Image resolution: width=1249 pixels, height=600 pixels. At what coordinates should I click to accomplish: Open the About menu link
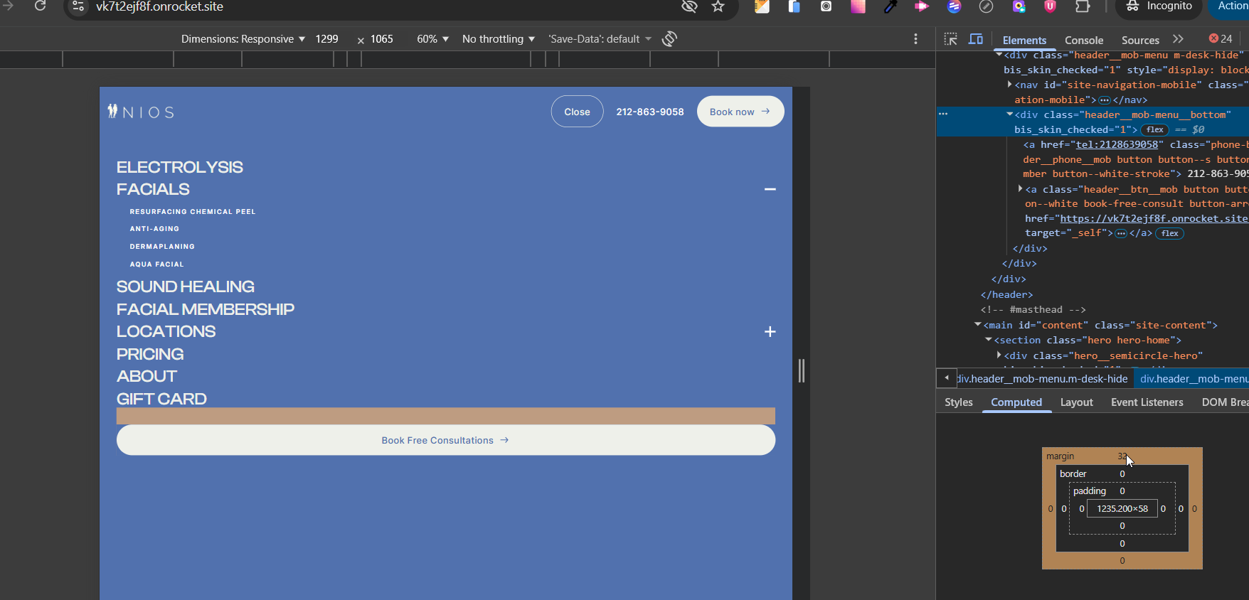(147, 376)
